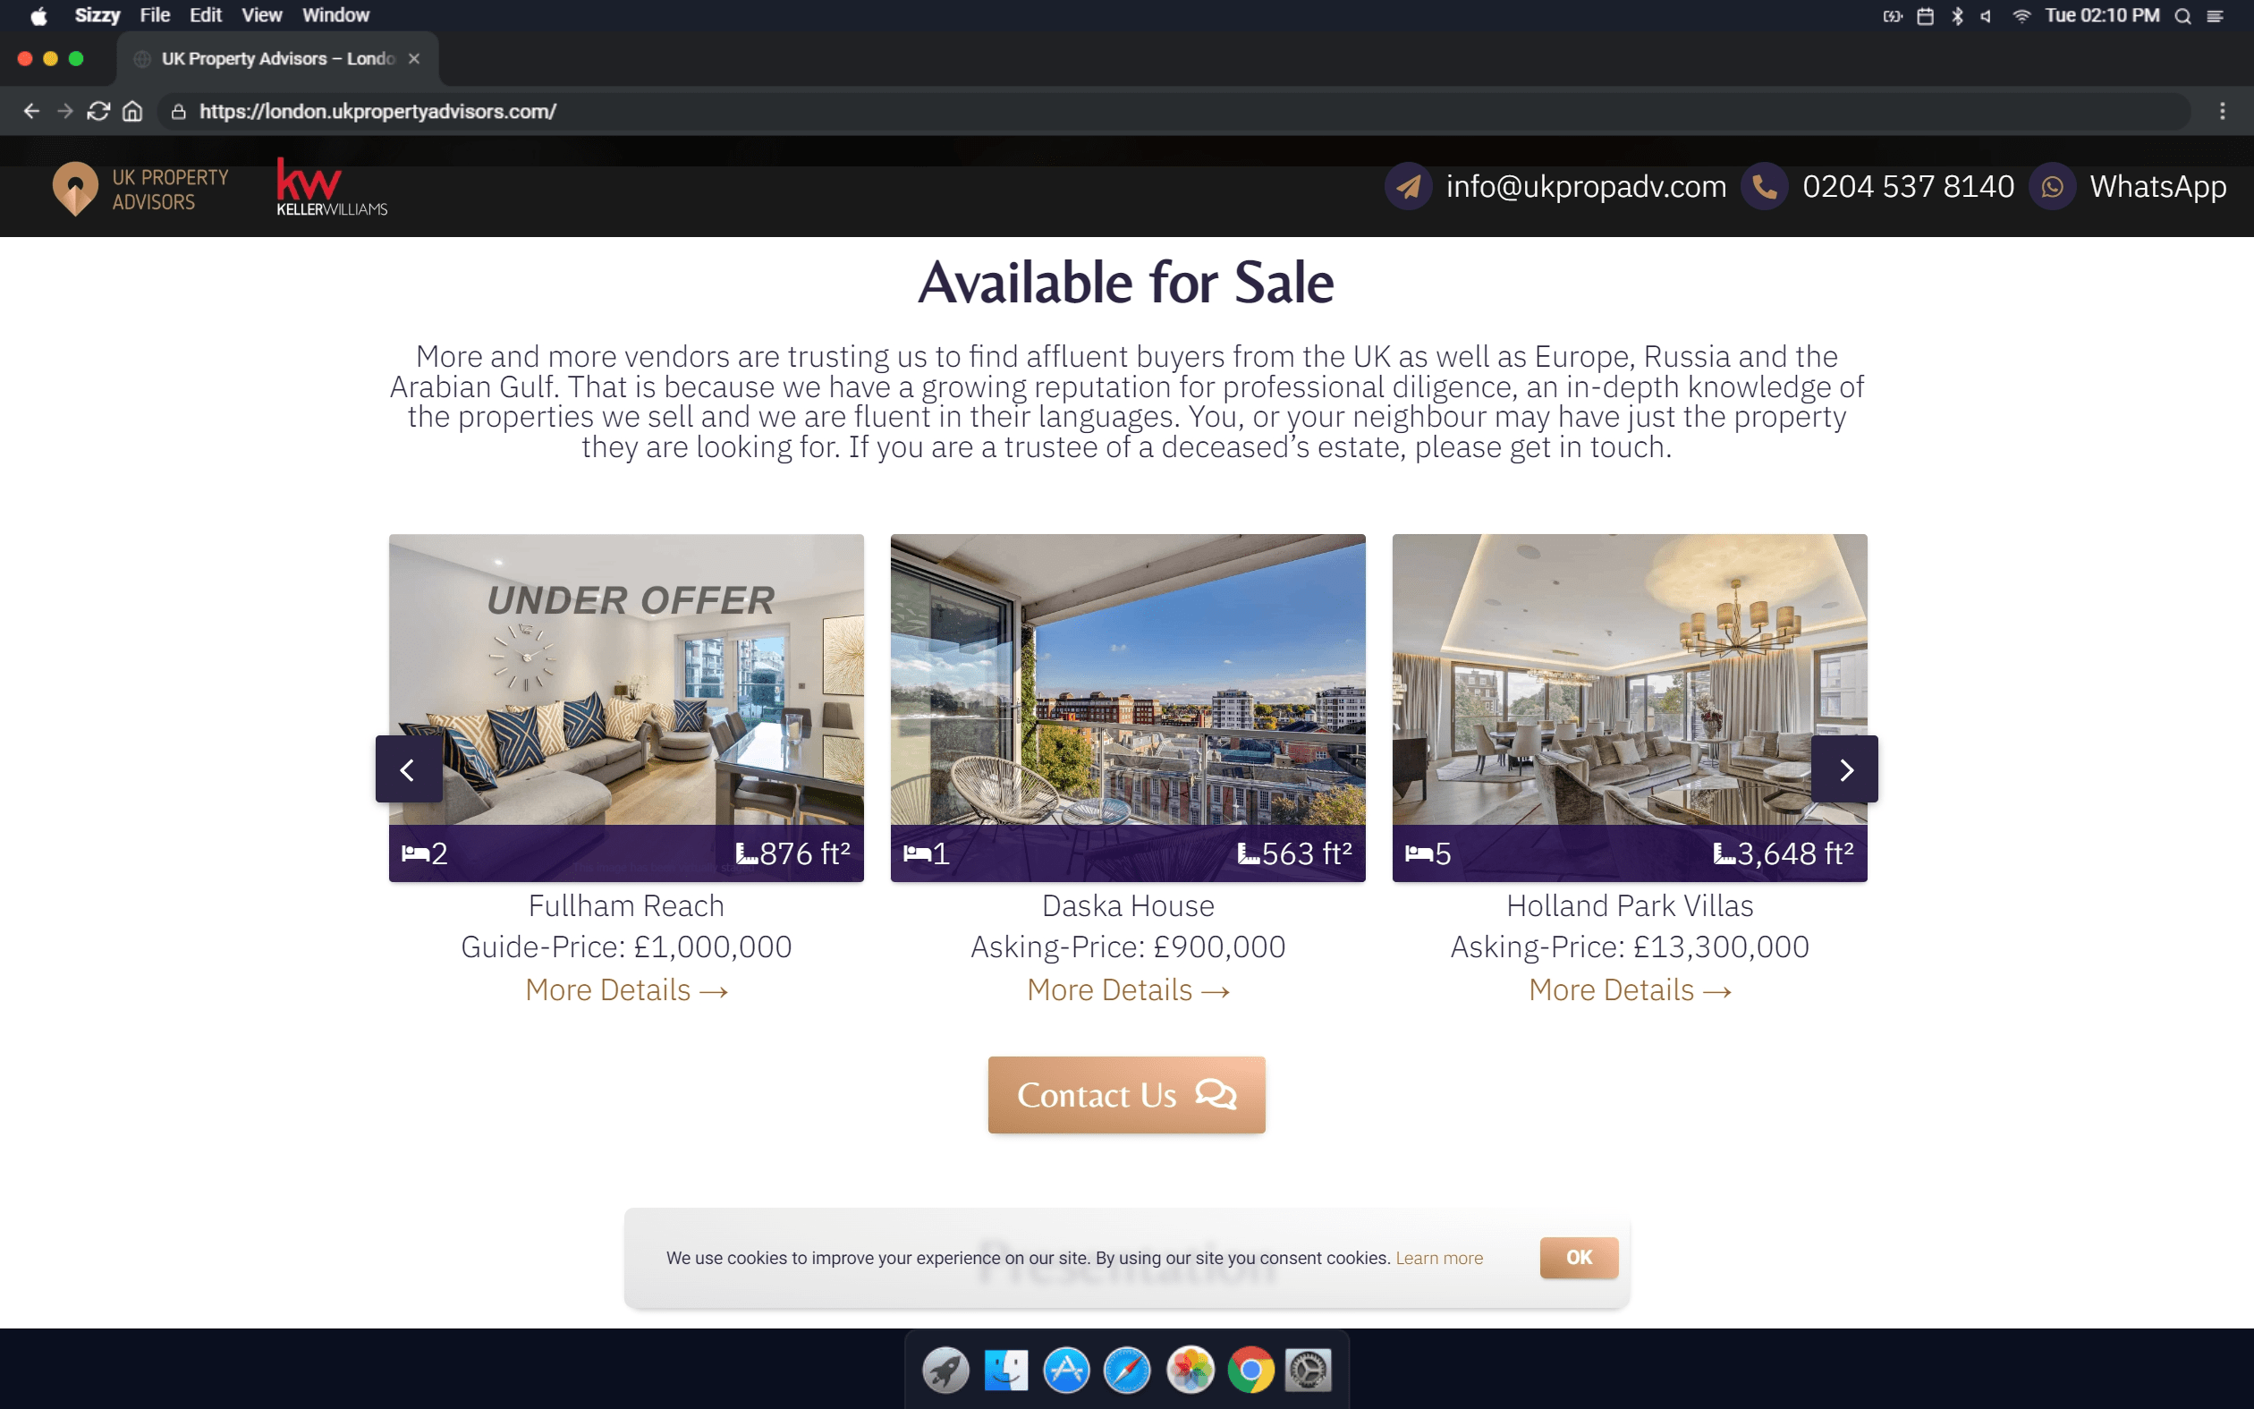Open More Details for Daska House
The height and width of the screenshot is (1409, 2254).
click(1127, 989)
